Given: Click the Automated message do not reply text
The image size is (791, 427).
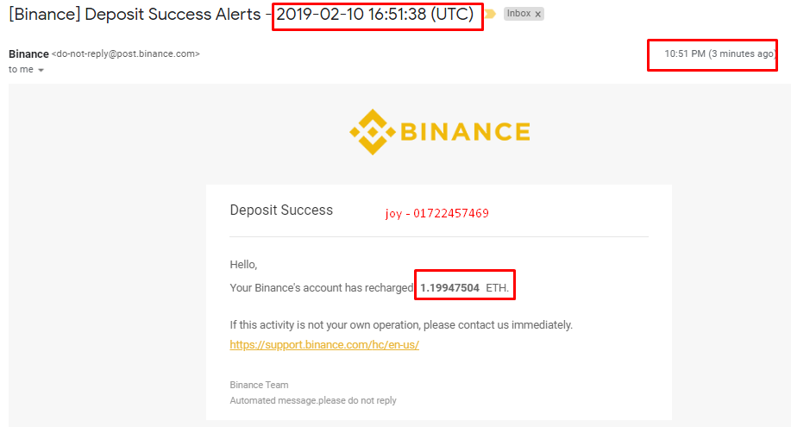Looking at the screenshot, I should pos(313,400).
